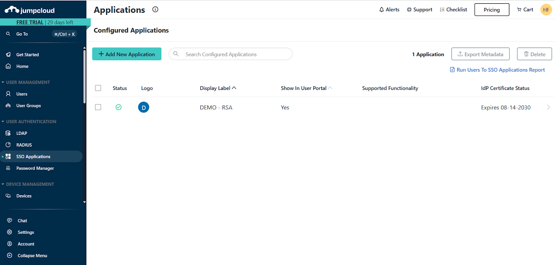The image size is (555, 265).
Task: Click the LDAP icon
Action: pos(8,133)
